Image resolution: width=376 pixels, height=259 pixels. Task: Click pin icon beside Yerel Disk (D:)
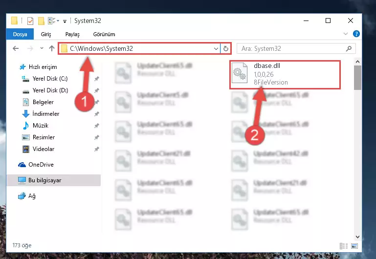coord(97,90)
